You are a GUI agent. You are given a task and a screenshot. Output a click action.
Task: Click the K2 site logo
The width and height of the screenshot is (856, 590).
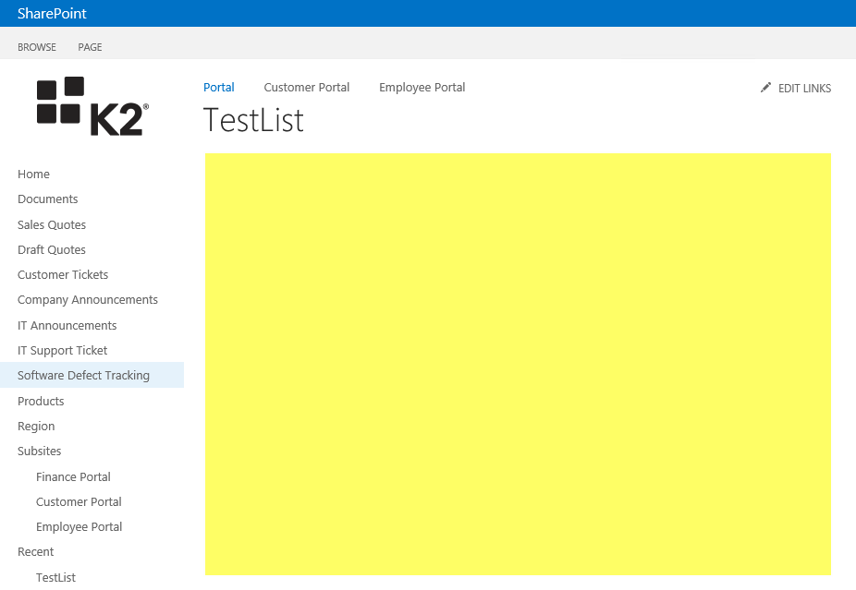(x=92, y=106)
